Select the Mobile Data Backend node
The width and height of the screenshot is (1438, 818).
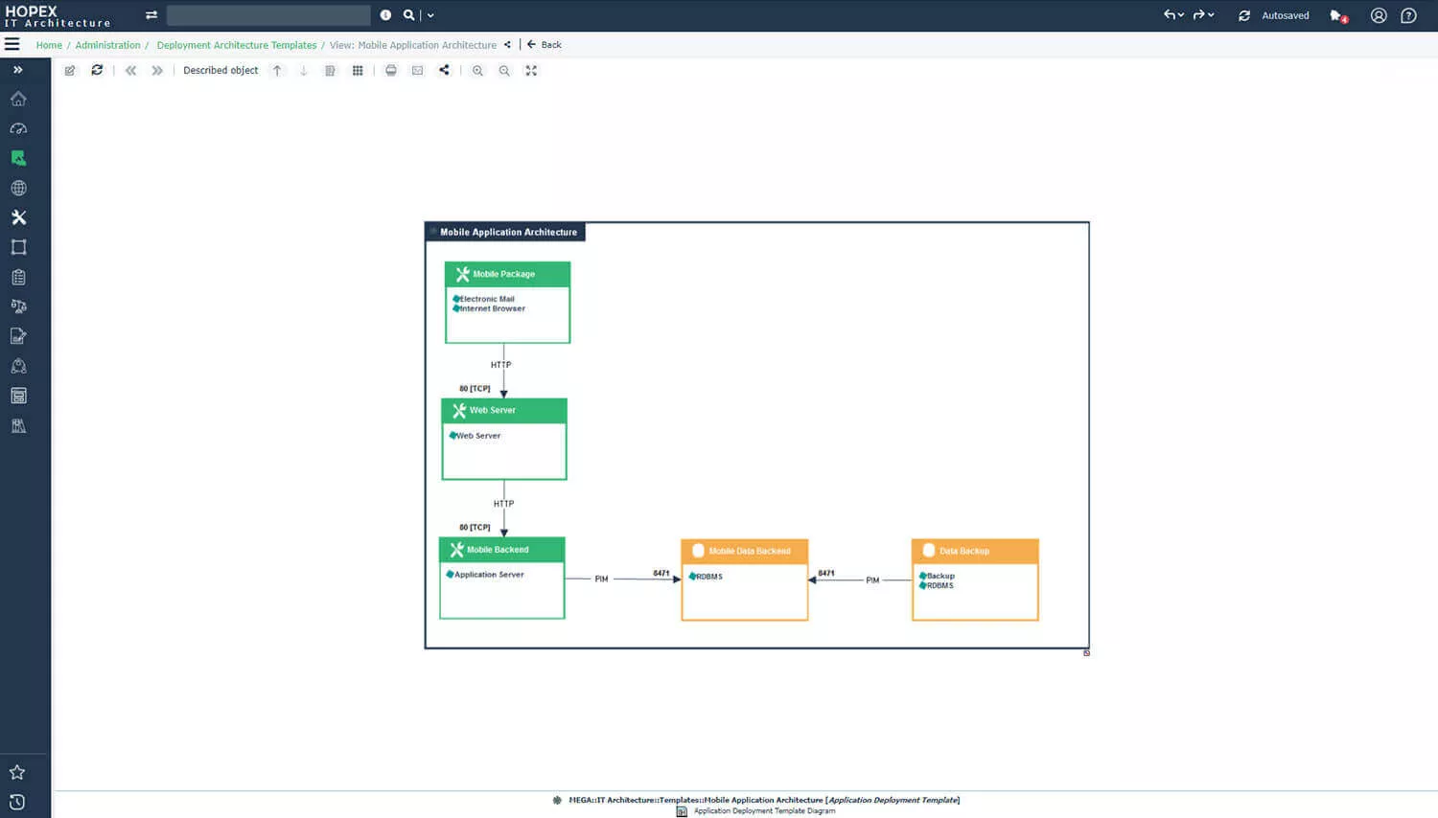coord(744,579)
